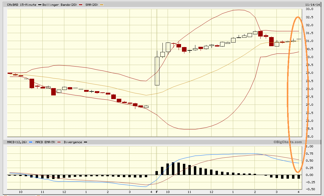
Task: Click the 32.0 price axis value
Action: (x=309, y=25)
